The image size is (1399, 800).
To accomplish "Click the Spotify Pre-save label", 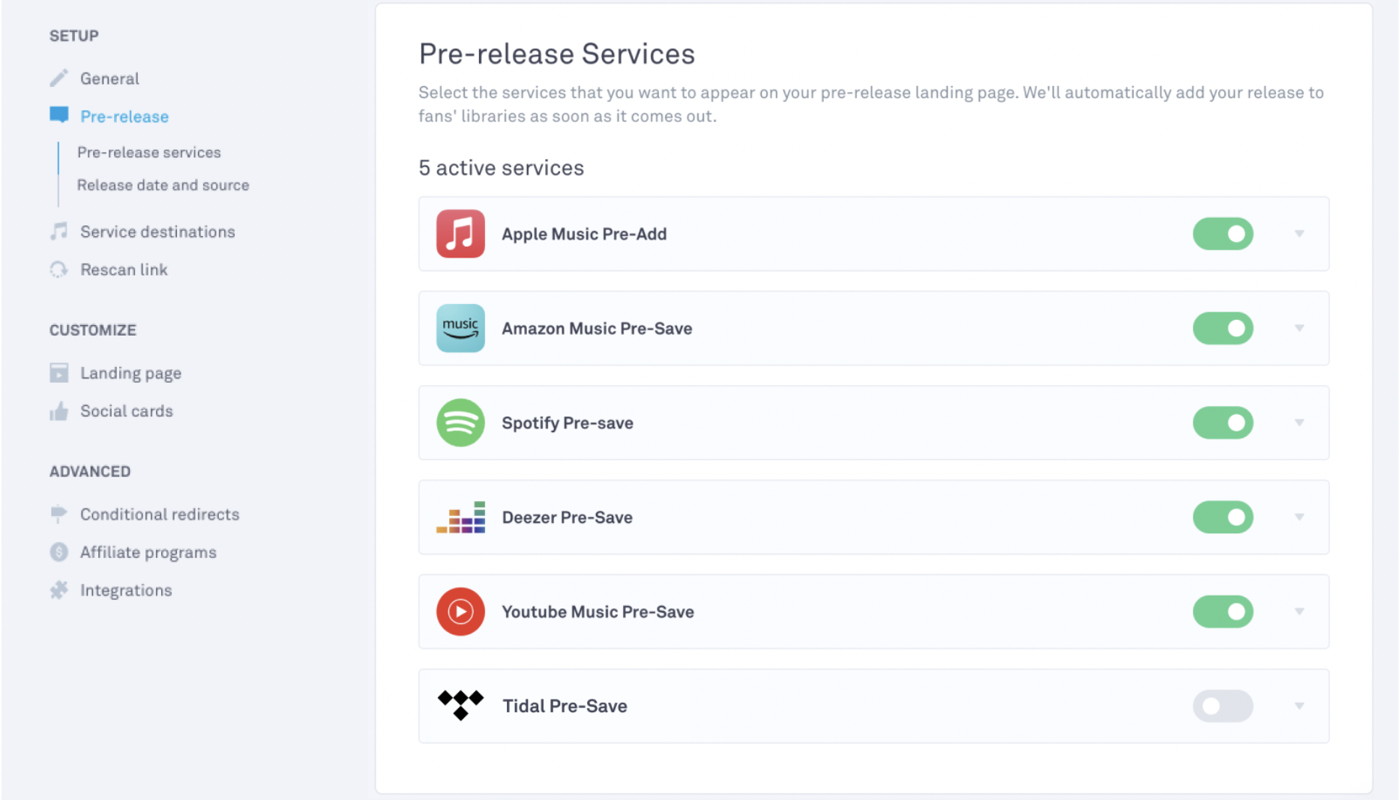I will 568,422.
